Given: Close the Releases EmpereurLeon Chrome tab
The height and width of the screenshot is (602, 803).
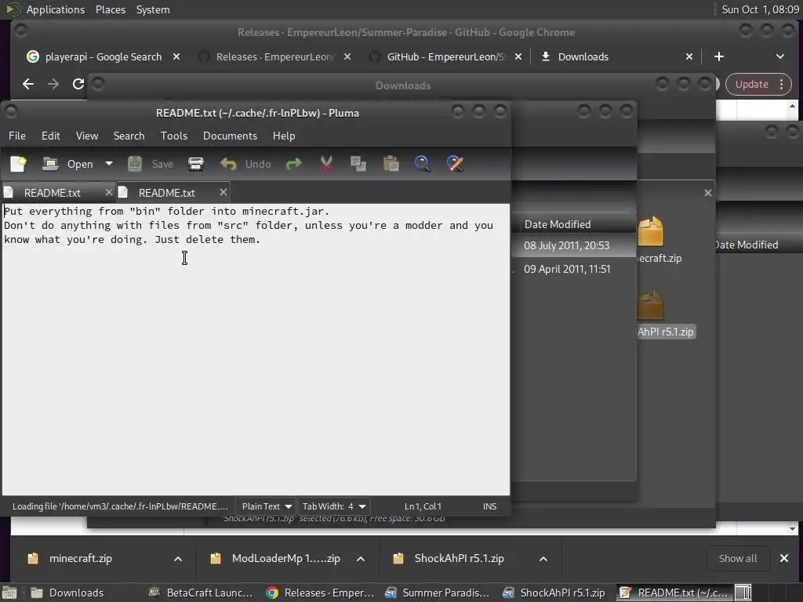Looking at the screenshot, I should pyautogui.click(x=347, y=56).
